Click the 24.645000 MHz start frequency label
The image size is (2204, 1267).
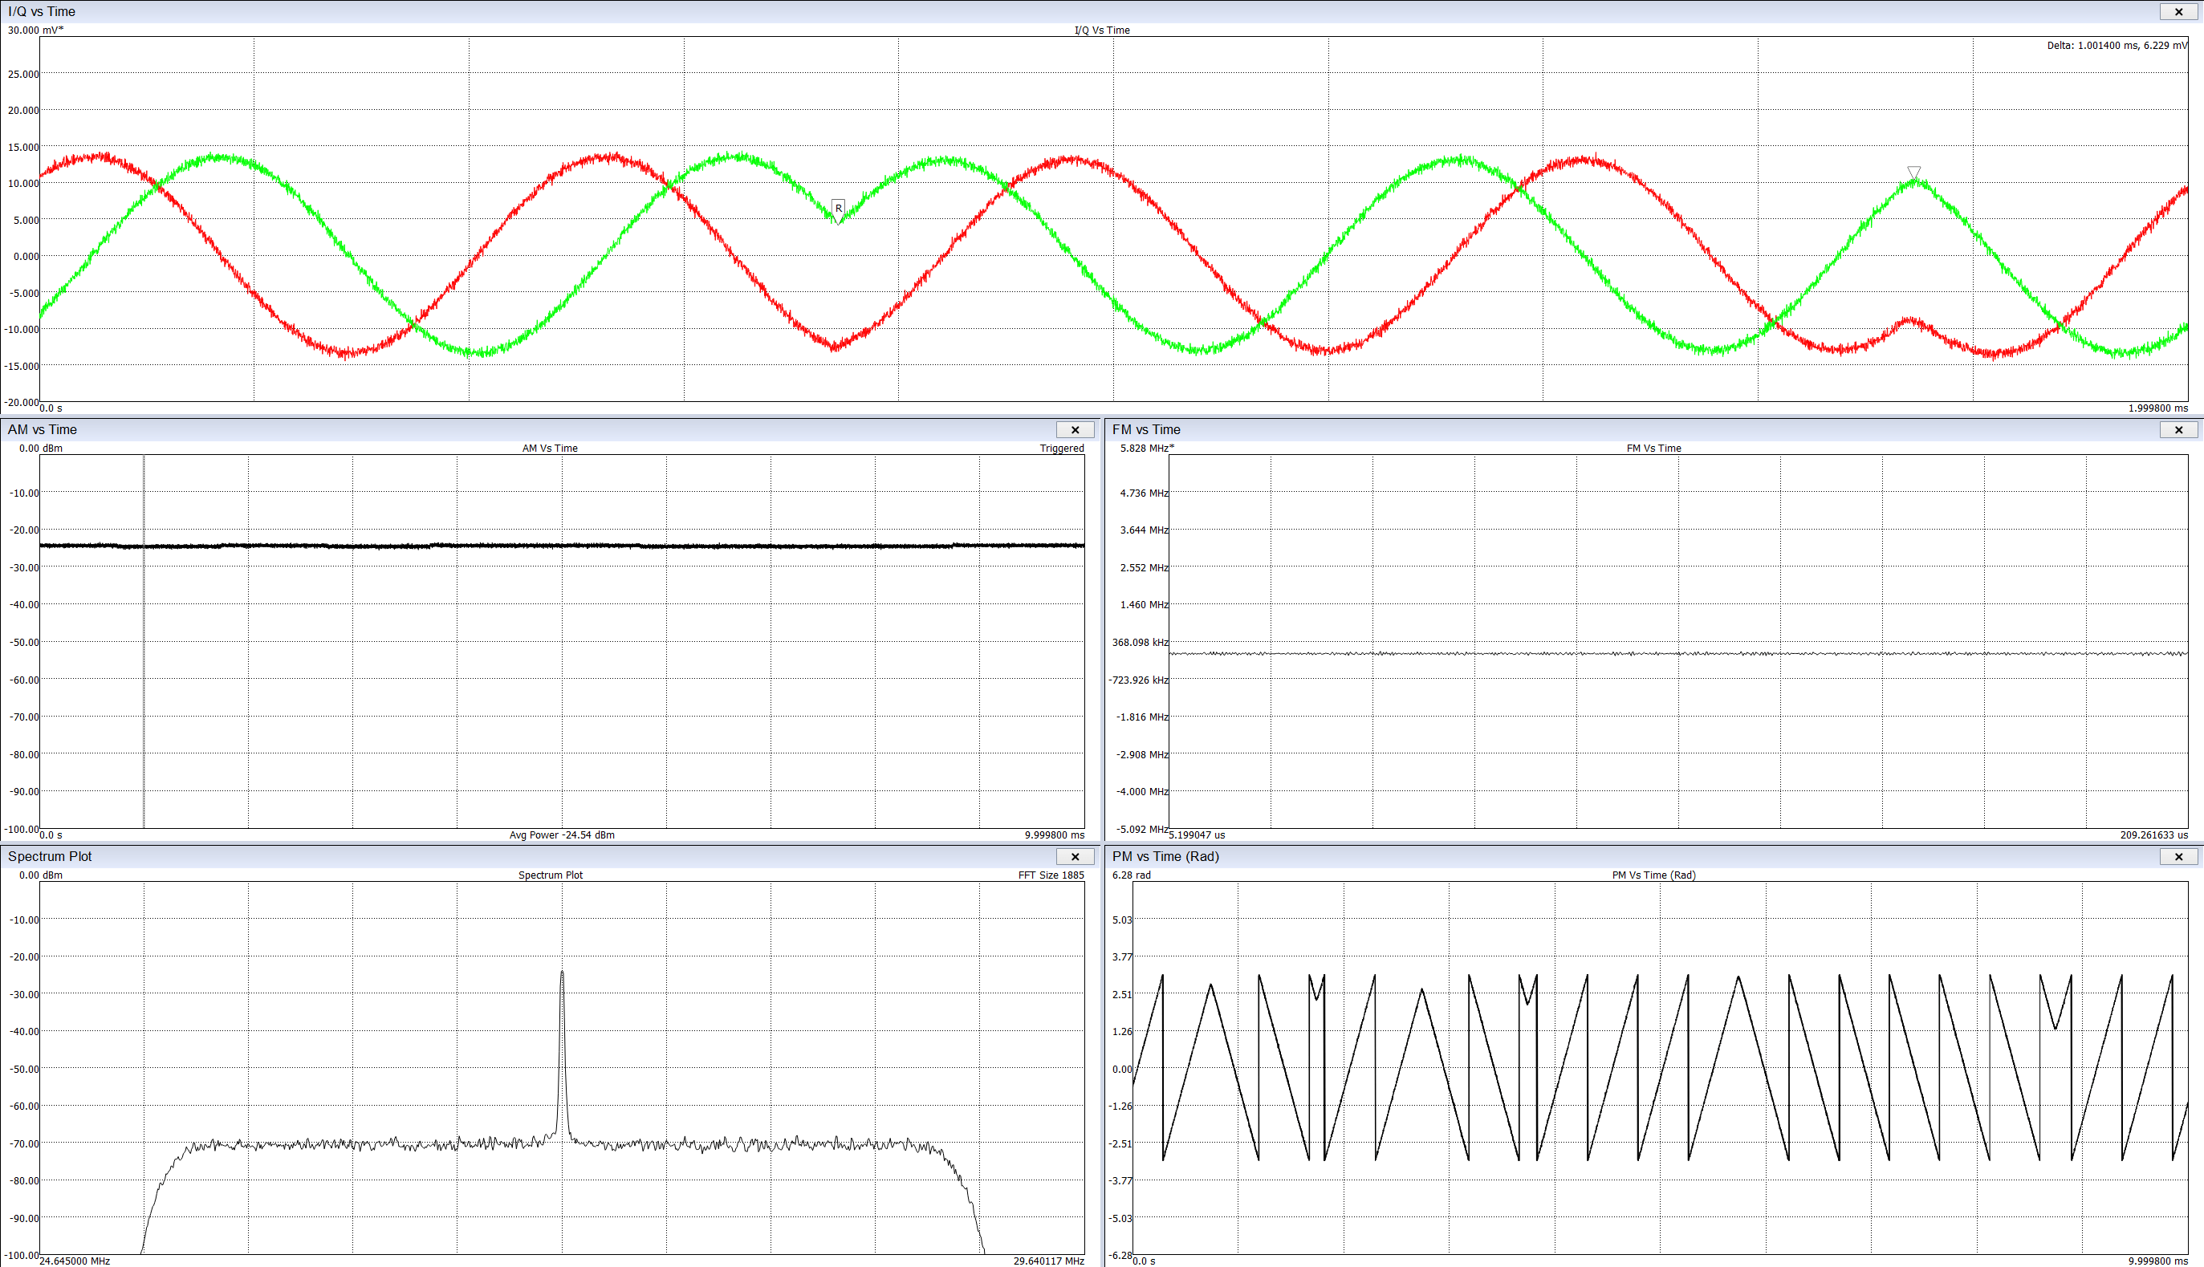(x=75, y=1260)
